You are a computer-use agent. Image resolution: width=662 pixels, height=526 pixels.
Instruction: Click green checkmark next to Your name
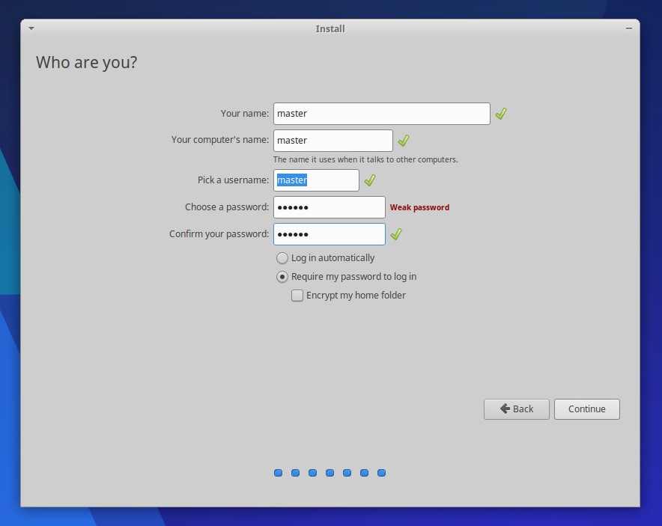click(501, 114)
